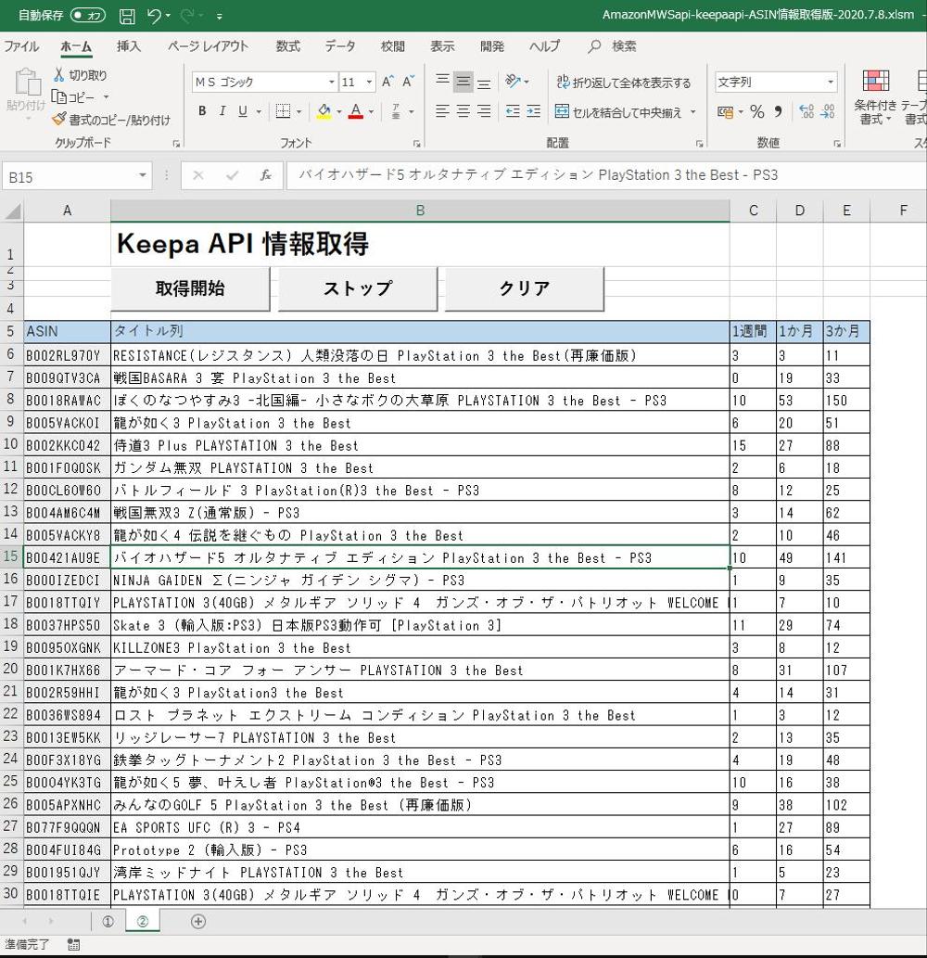Click the Copy icon
The width and height of the screenshot is (927, 958).
click(58, 96)
